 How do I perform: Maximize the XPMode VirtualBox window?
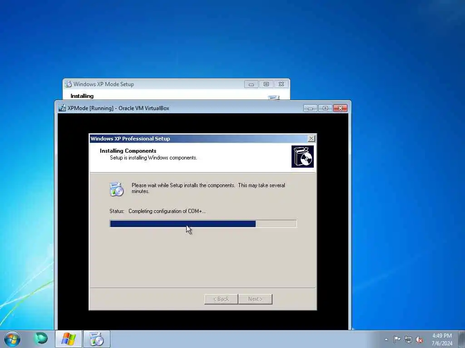click(325, 108)
